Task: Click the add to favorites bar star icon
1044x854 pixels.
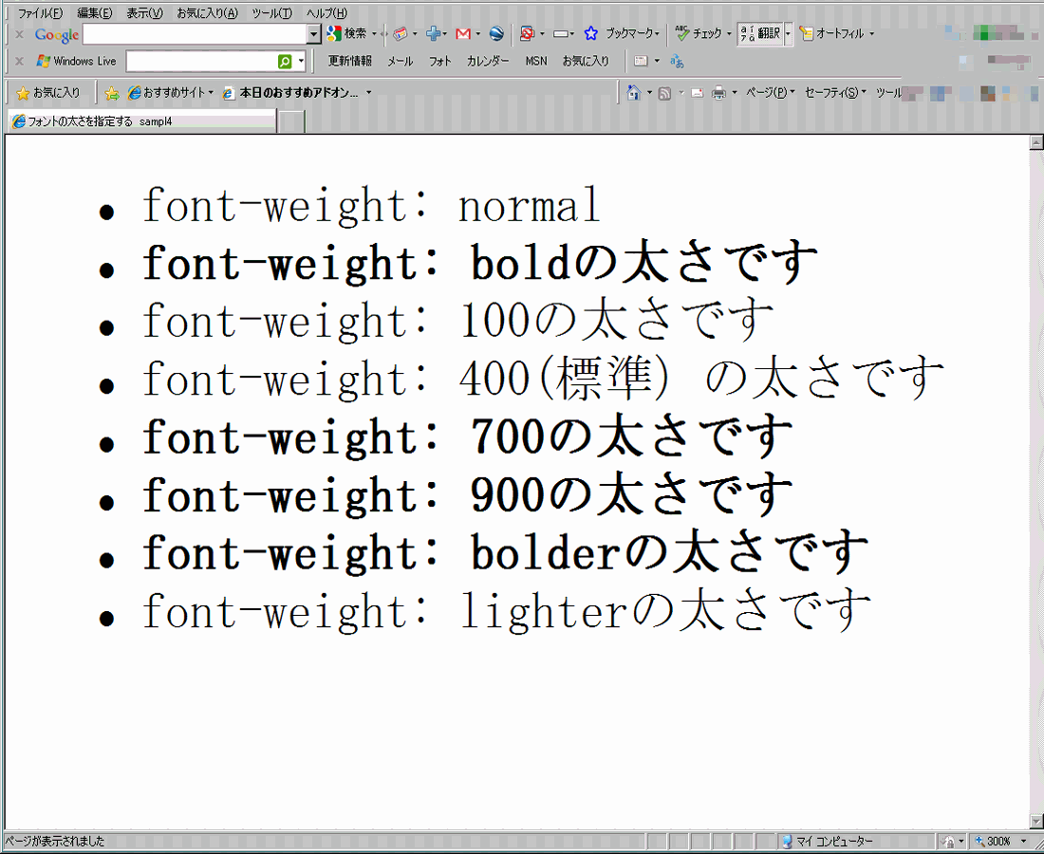Action: (112, 93)
